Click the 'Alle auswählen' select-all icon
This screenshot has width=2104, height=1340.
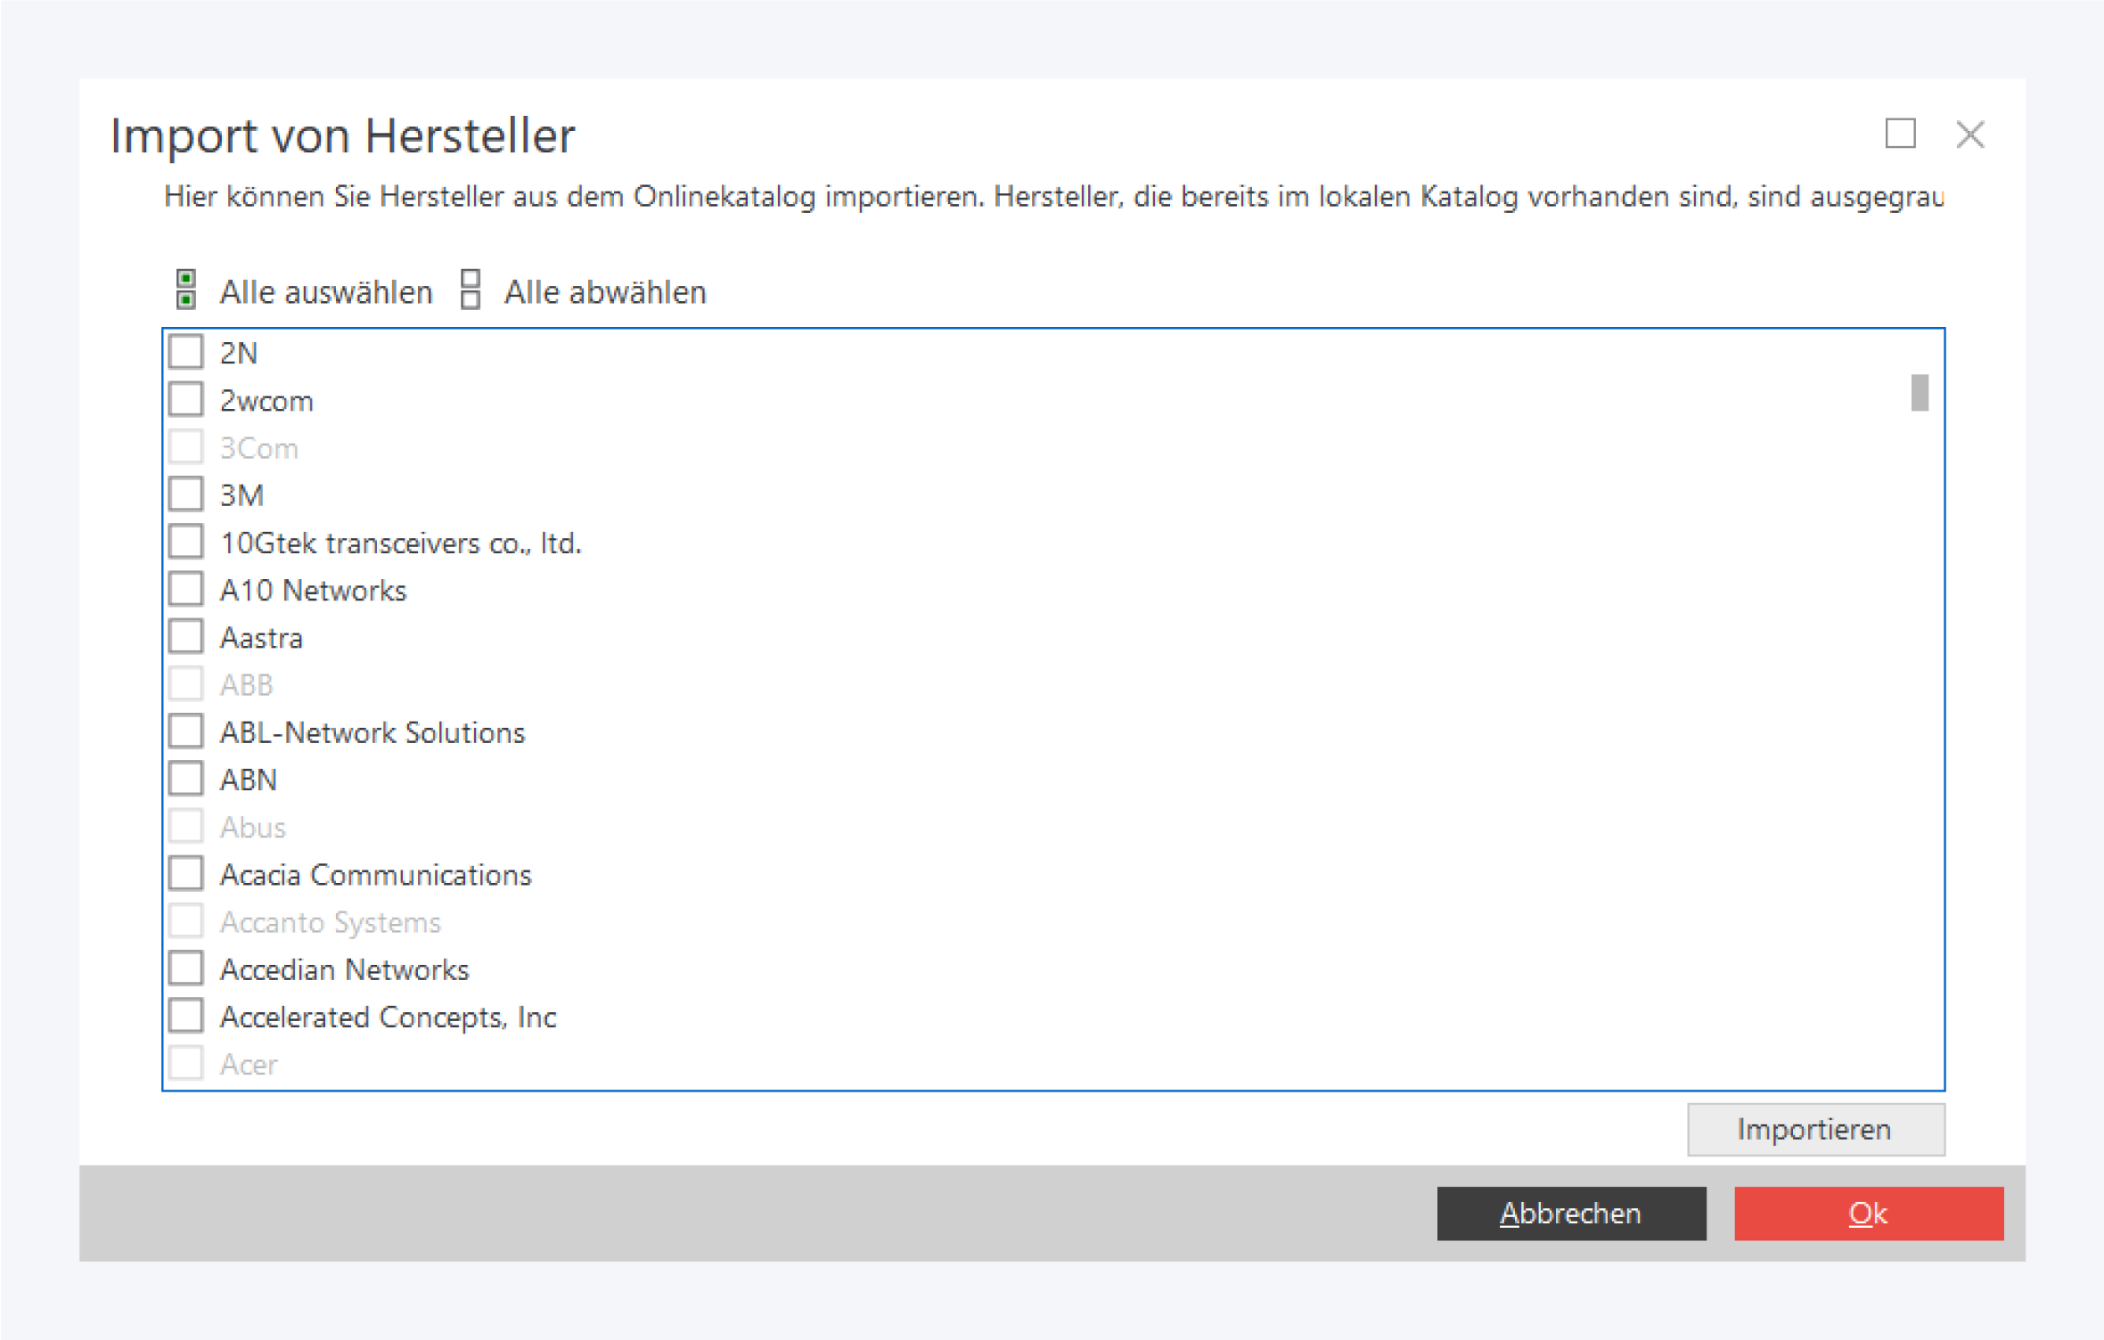click(x=186, y=290)
